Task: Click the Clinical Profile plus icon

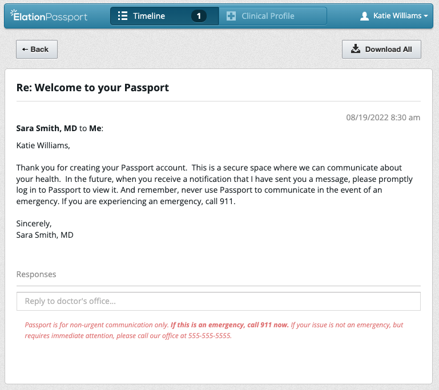Action: 231,16
